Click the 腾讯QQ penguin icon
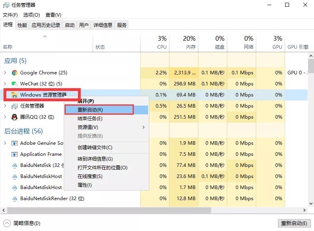The width and height of the screenshot is (314, 231). (x=14, y=117)
